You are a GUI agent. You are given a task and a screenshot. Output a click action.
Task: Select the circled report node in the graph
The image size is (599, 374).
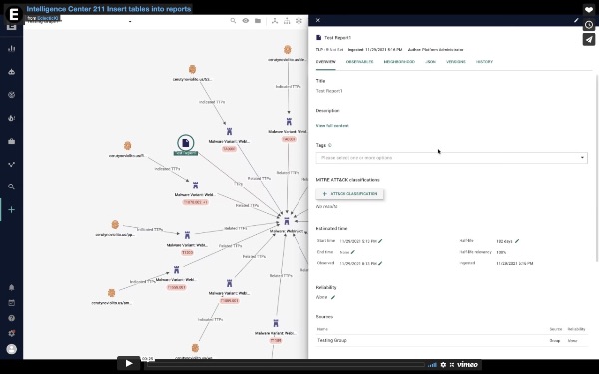click(x=186, y=143)
